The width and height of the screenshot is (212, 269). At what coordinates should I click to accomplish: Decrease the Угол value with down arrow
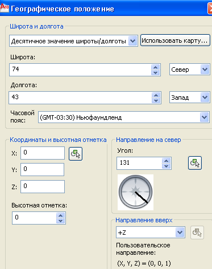coord(167,166)
